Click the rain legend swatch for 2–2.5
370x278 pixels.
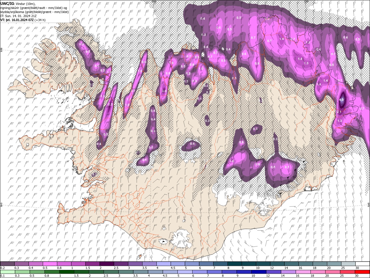tap(97, 272)
